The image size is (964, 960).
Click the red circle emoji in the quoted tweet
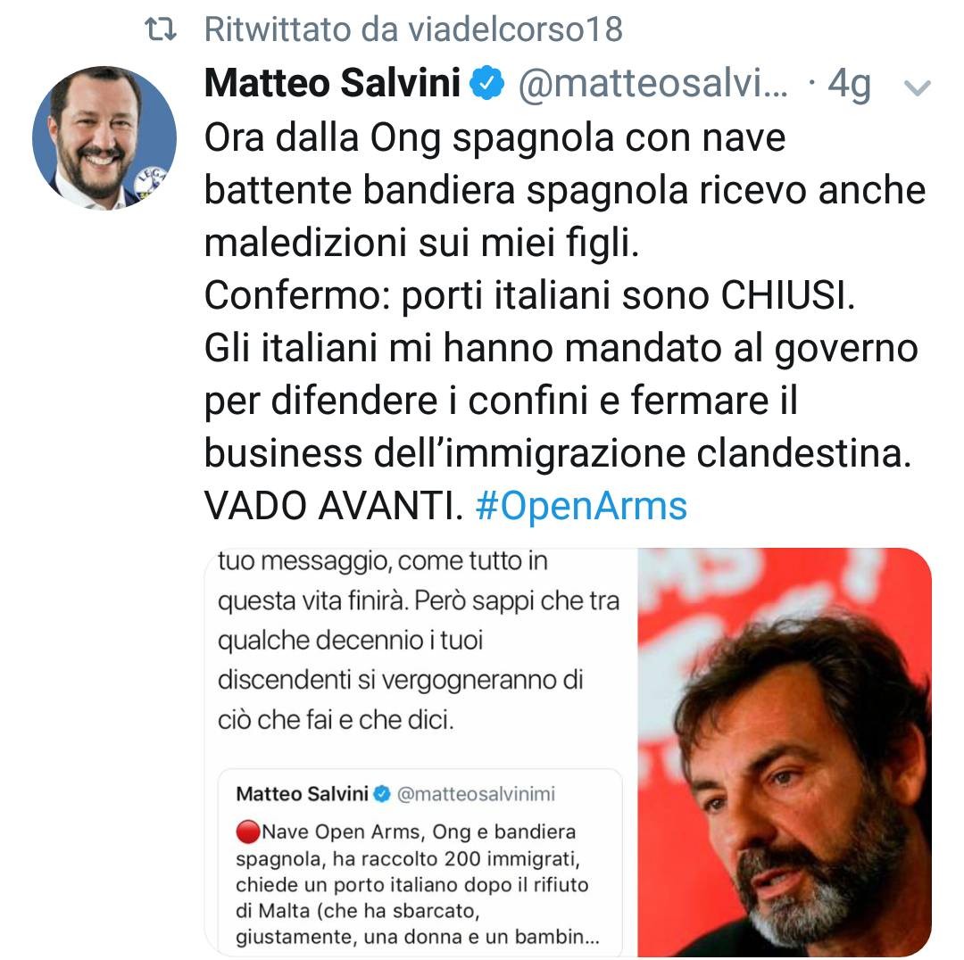pos(248,832)
